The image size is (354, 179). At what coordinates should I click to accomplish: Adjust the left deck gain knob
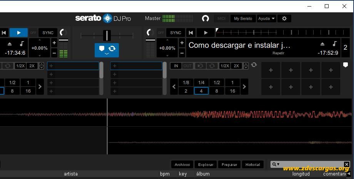(x=63, y=32)
